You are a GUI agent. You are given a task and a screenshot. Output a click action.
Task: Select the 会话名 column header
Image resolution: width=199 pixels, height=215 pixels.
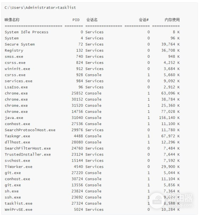tap(92, 20)
